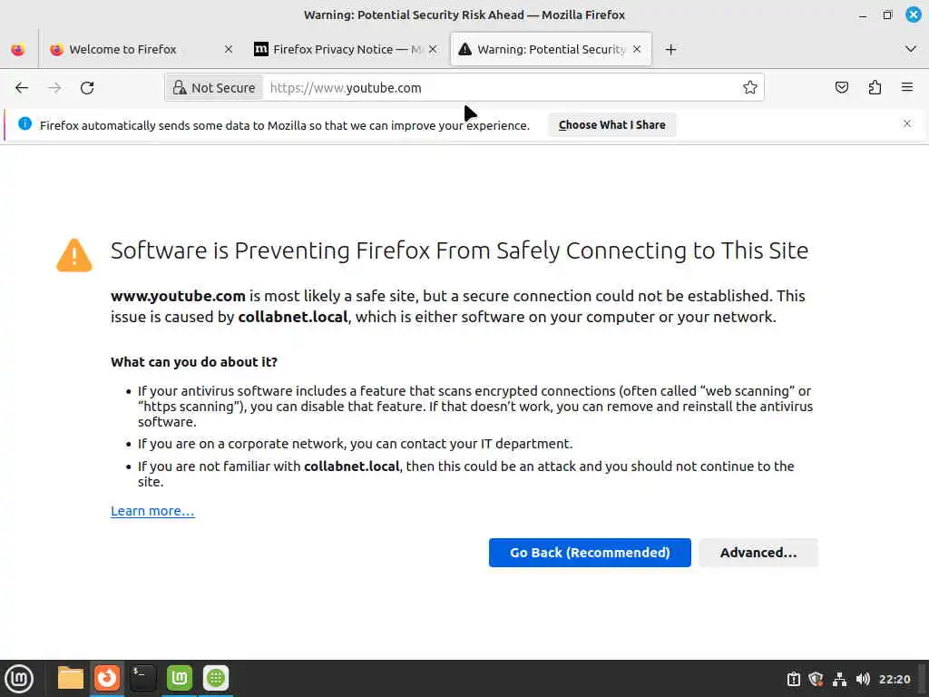Bookmark this page with the star icon

[x=750, y=88]
